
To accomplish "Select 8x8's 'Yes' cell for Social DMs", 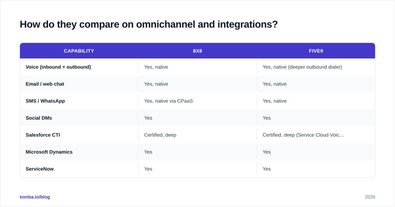I will [x=197, y=118].
